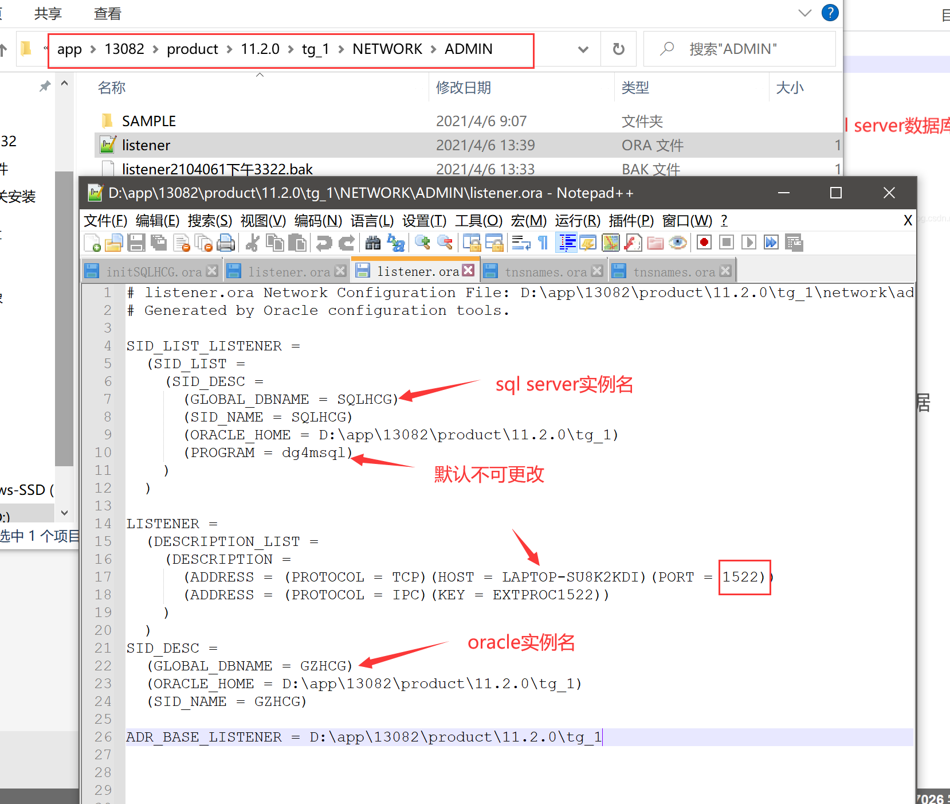Play back the recorded macro
Screen dimensions: 950x804
click(748, 243)
